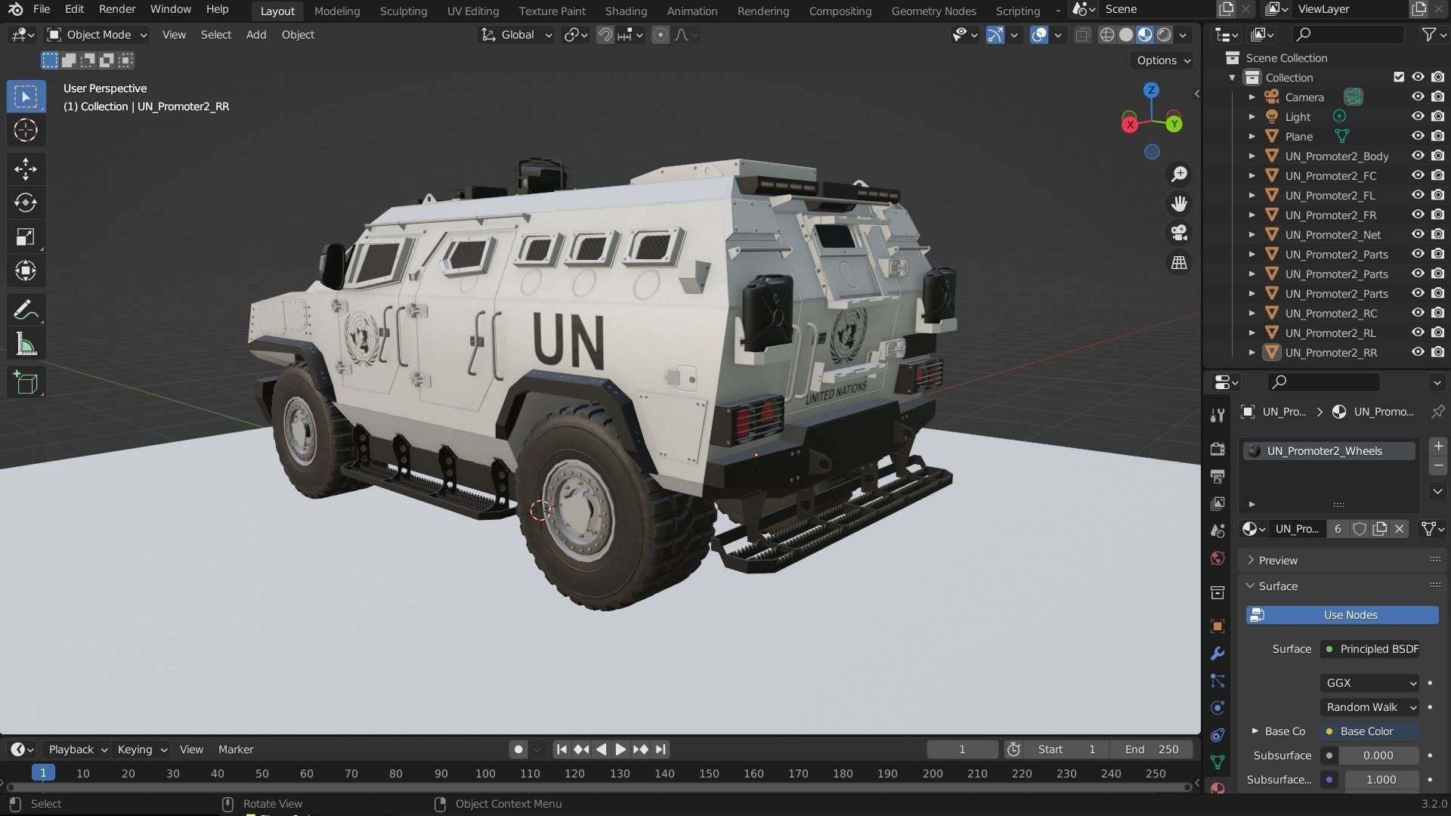Uncheck the Collection exclude checkbox
Image resolution: width=1451 pixels, height=816 pixels.
pyautogui.click(x=1399, y=77)
